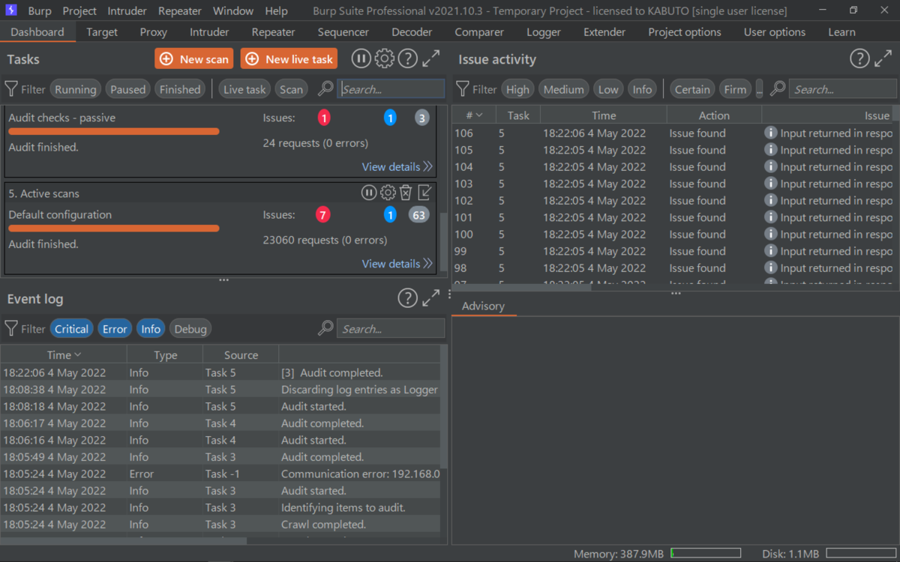Expand the Tasks panel with arrows icon

[431, 59]
